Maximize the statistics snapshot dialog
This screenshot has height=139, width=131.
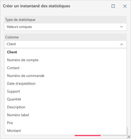113,6
